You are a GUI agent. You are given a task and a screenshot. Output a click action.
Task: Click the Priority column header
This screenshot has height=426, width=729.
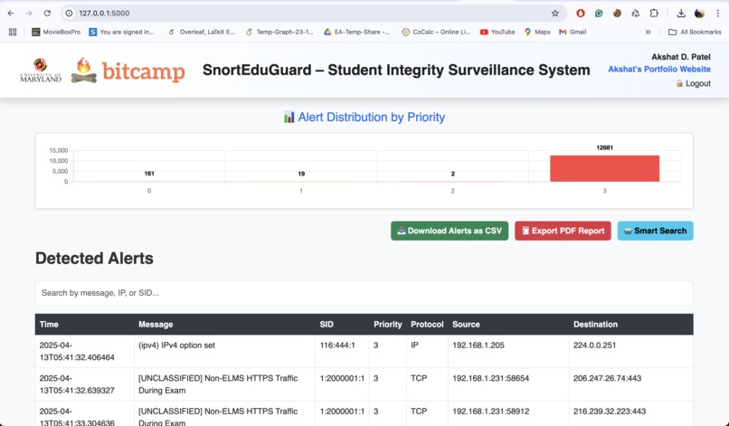(x=388, y=325)
